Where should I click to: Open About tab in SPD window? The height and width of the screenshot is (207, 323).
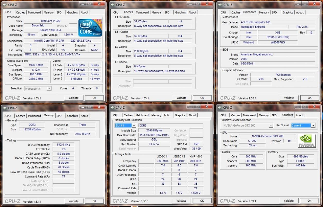pos(192,115)
